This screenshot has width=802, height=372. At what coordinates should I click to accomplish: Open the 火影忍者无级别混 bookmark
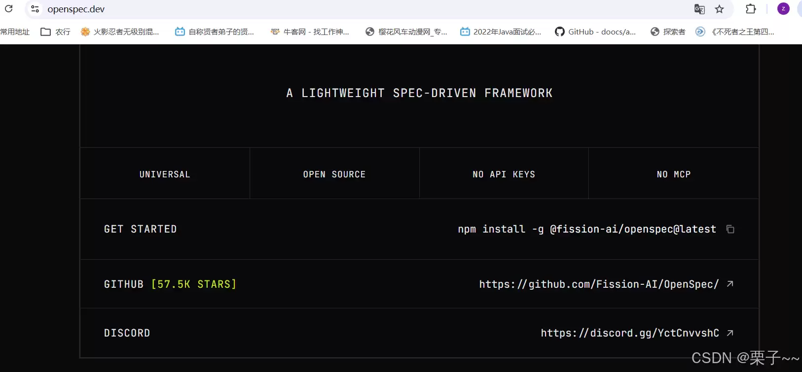click(x=120, y=32)
